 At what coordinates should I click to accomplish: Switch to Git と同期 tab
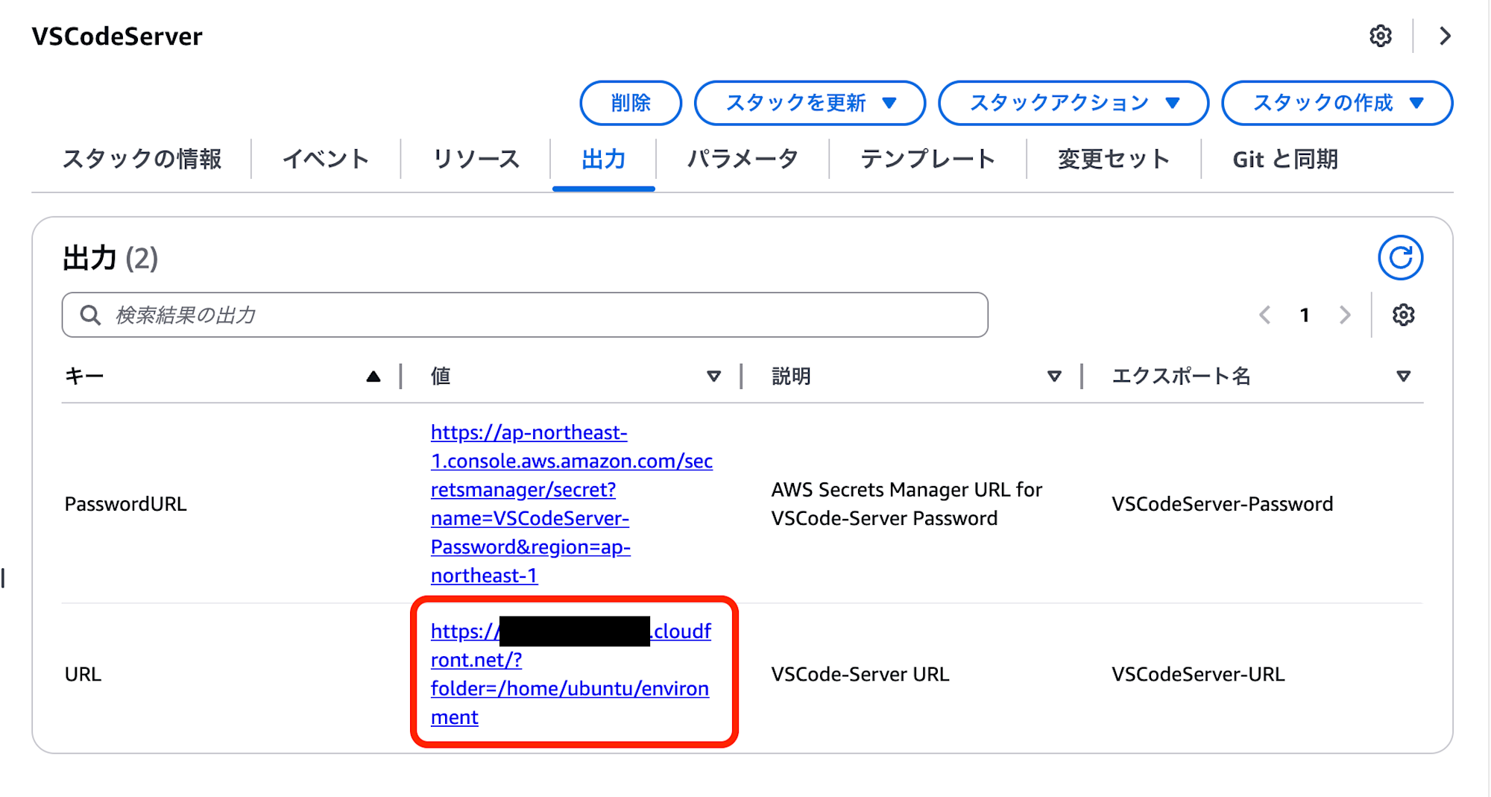pyautogui.click(x=1285, y=159)
